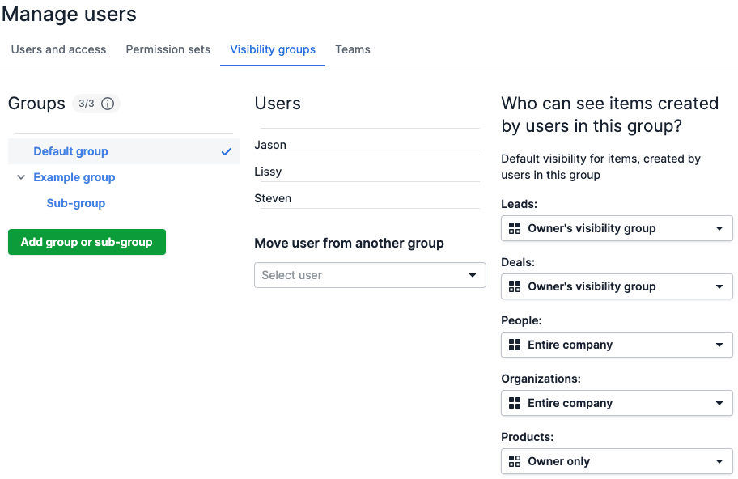Click the owner icon inside the Products dropdown
Screen dimensions: 738x479
[515, 460]
